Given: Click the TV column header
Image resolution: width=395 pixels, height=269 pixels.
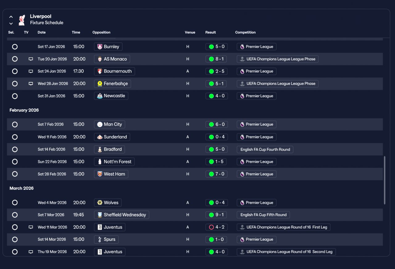Looking at the screenshot, I should tap(26, 32).
